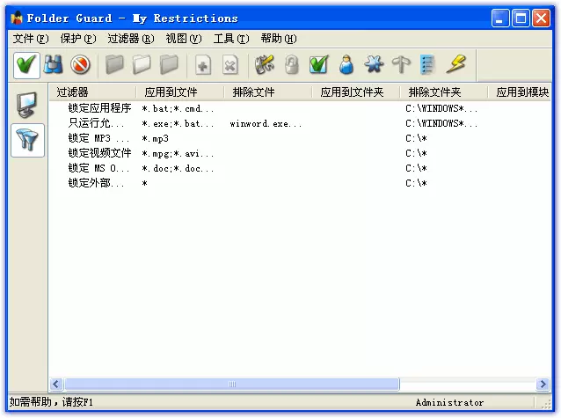Open the 过滤器(R) menu
Image resolution: width=561 pixels, height=418 pixels.
(130, 39)
